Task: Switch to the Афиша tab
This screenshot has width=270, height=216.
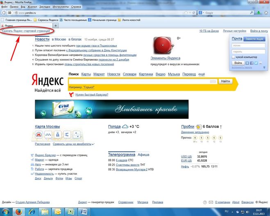Action: (x=143, y=155)
